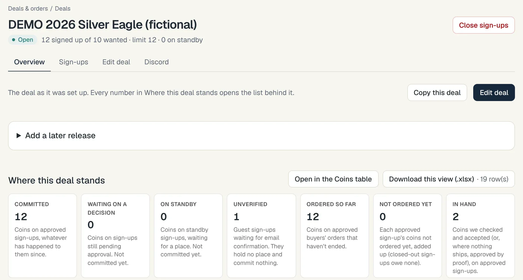Click Copy this deal button
The width and height of the screenshot is (523, 280).
pos(437,92)
